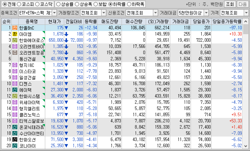Screen dimensions: 250x151
Task: Select the 하락폭 radio button
Action: 129,4
